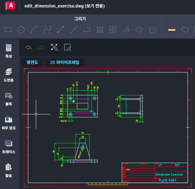This screenshot has width=195, height=189.
Task: Click the Redo arrow
Action: (41, 47)
